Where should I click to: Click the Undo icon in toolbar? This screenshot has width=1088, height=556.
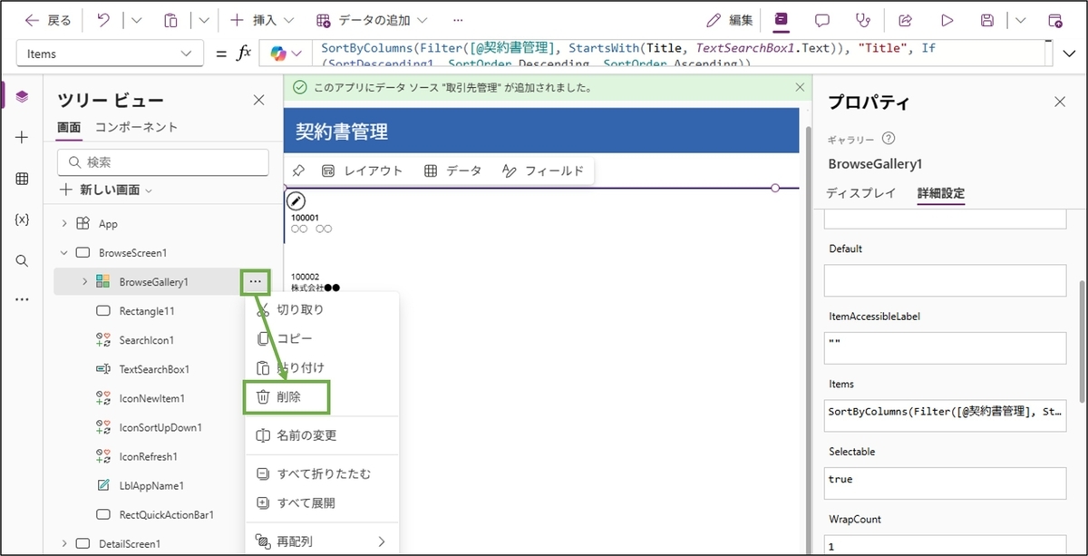[x=103, y=20]
